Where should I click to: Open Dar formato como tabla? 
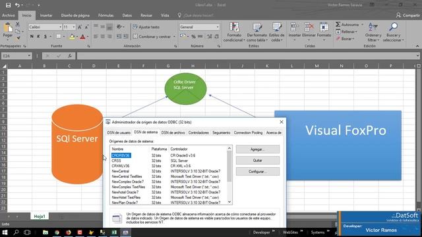click(257, 32)
